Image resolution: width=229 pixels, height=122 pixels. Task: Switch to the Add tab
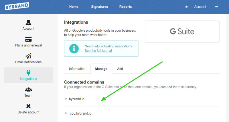[x=120, y=69]
